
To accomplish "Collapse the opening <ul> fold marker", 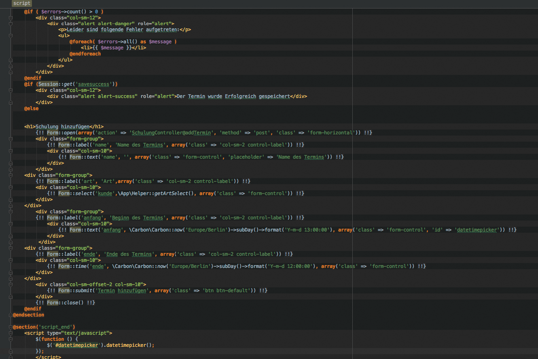I will point(11,36).
